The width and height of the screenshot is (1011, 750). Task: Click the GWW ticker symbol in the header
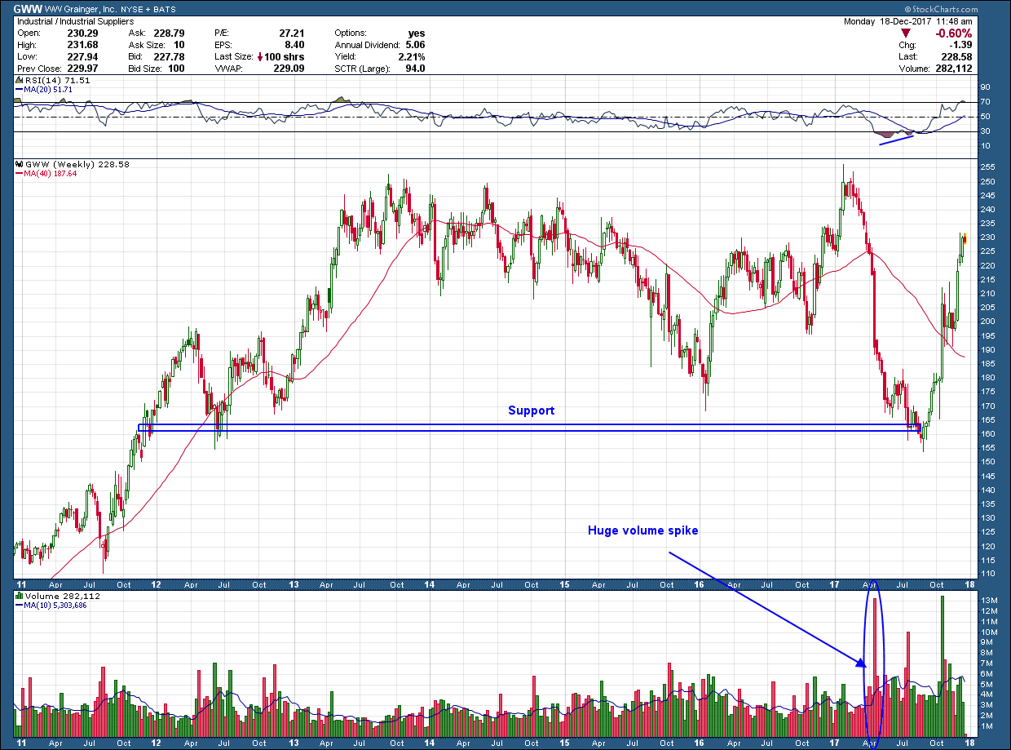pos(29,9)
